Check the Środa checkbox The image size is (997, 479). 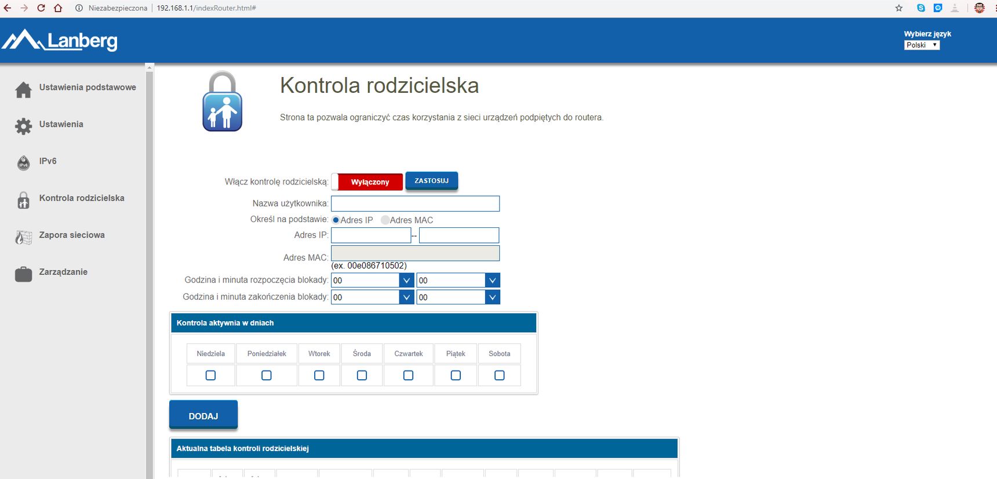coord(362,375)
